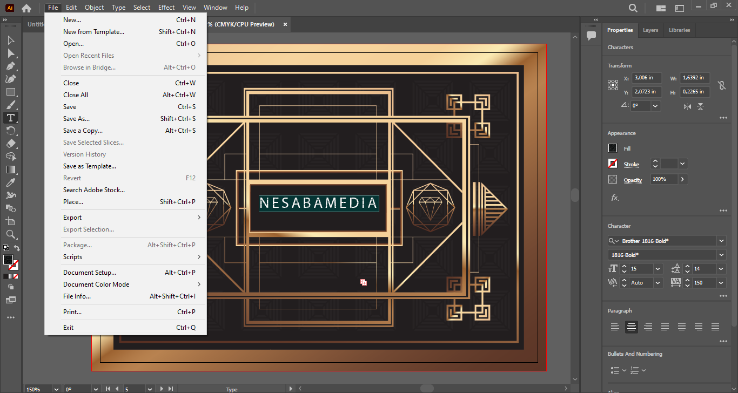Click the search magnifier in the top bar

point(633,8)
